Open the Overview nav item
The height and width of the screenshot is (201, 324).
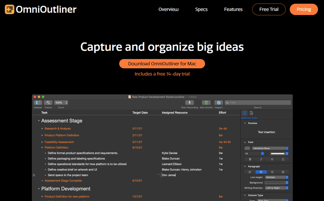coord(168,9)
